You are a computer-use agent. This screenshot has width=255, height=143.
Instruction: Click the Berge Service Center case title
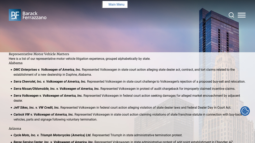pos(53,142)
